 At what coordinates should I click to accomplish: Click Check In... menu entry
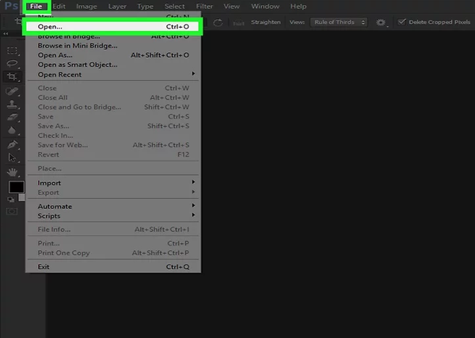tap(113, 135)
